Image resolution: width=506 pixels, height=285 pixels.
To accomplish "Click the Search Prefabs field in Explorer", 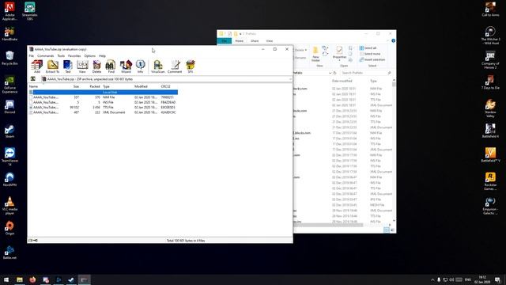I will pos(365,73).
